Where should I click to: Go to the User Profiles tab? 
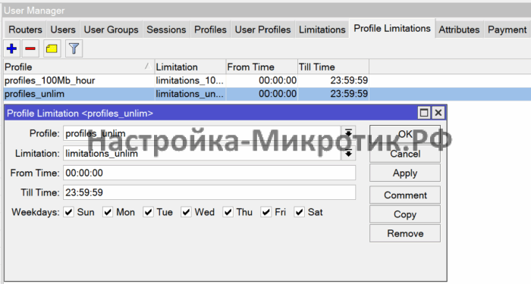point(262,30)
